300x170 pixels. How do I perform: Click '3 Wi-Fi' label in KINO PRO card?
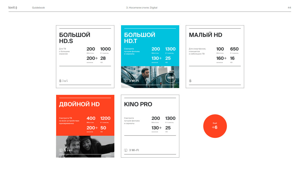(134, 150)
